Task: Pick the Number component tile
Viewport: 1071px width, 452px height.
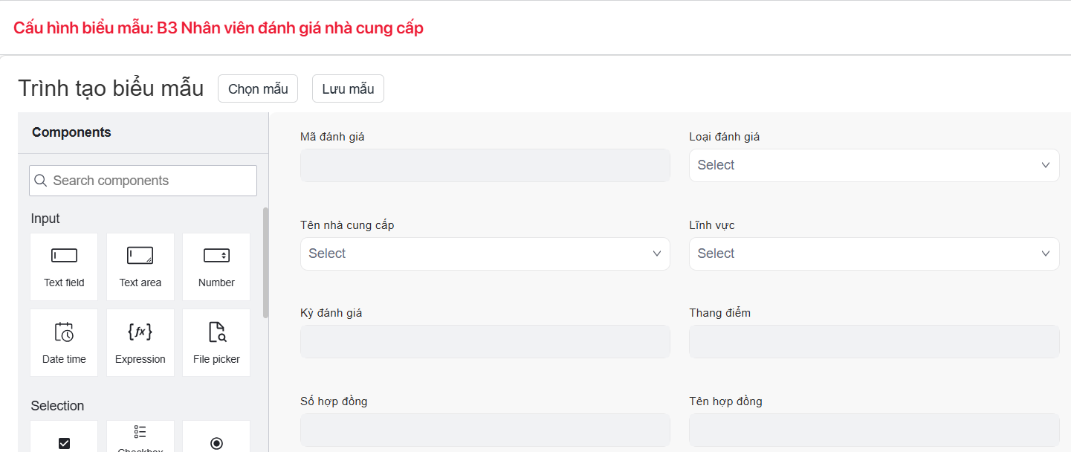Action: (216, 266)
